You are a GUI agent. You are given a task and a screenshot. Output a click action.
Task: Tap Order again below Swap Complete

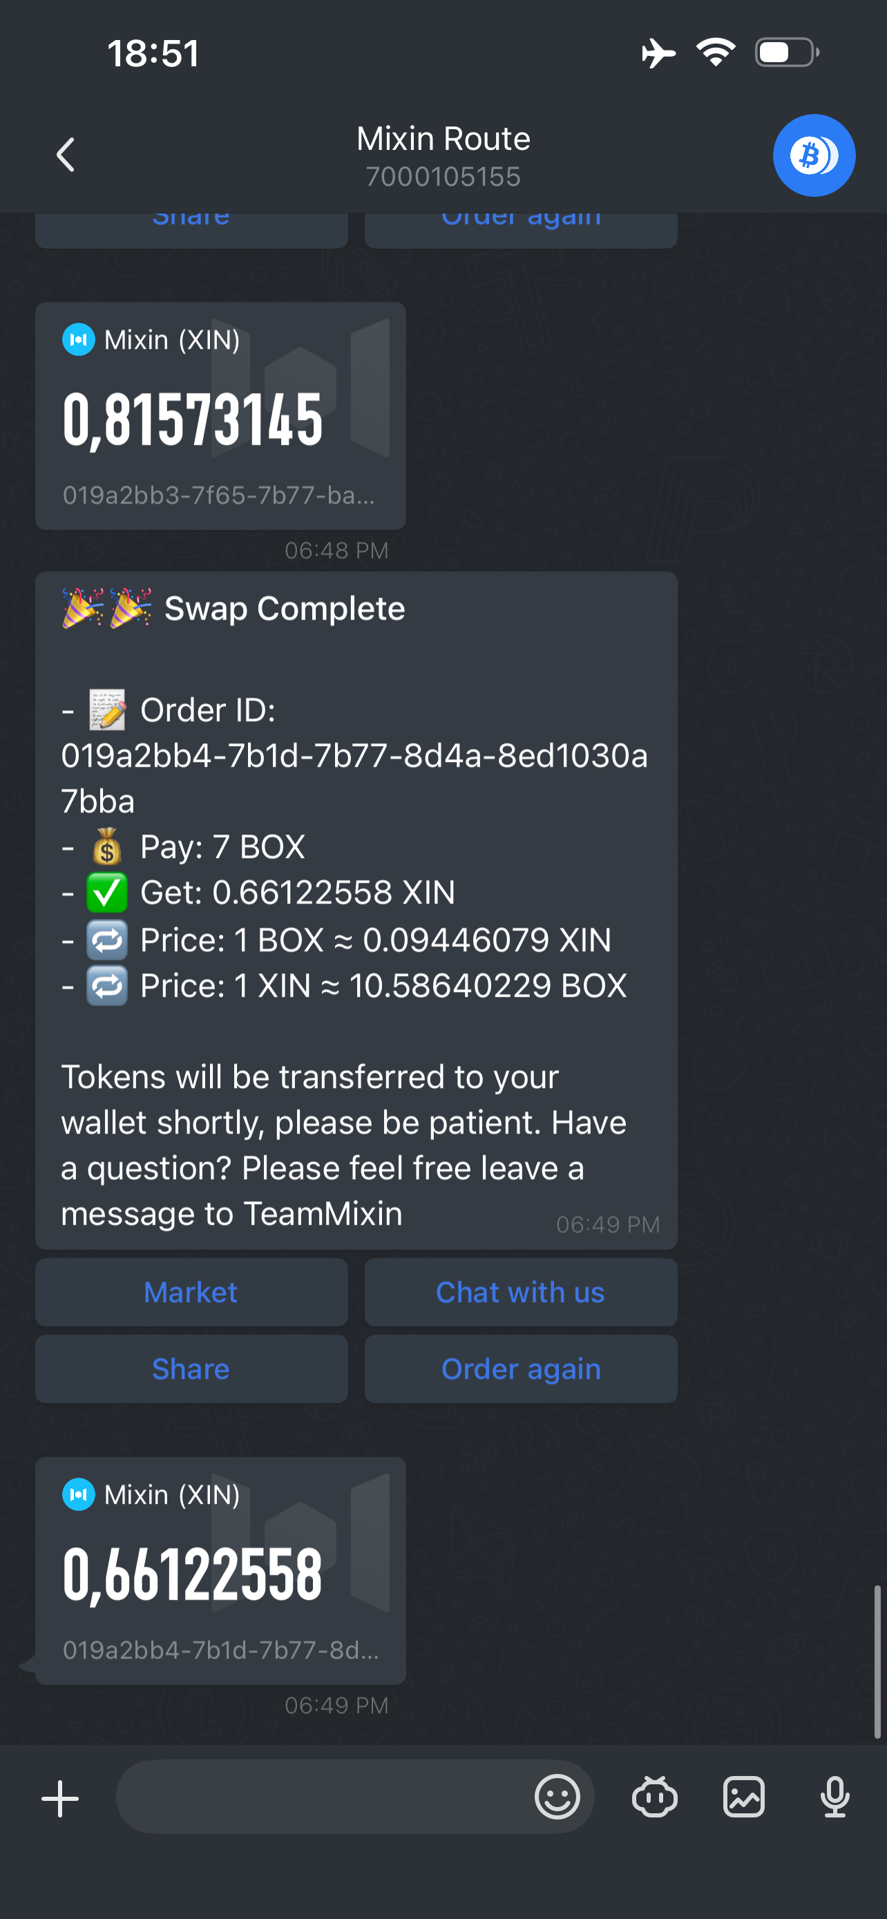[521, 1369]
